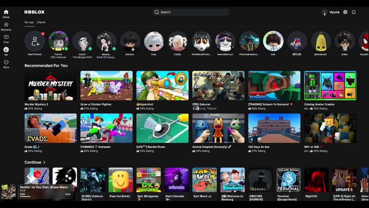The width and height of the screenshot is (369, 208).
Task: Open friend Julian's avatar
Action: pos(345,41)
